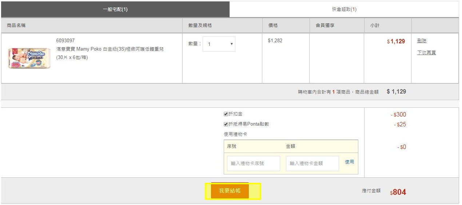Click the 會員獨享 column header
Viewport: 462px width, 205px height.
coord(325,25)
